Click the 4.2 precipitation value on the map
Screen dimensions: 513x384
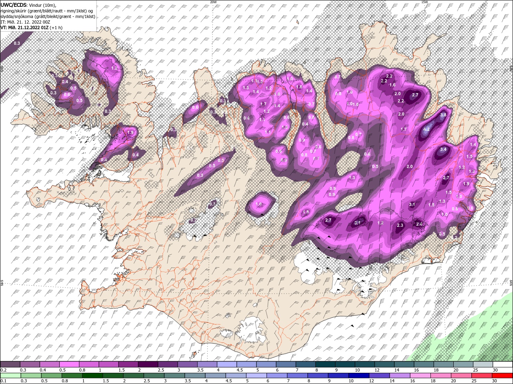pos(426,129)
